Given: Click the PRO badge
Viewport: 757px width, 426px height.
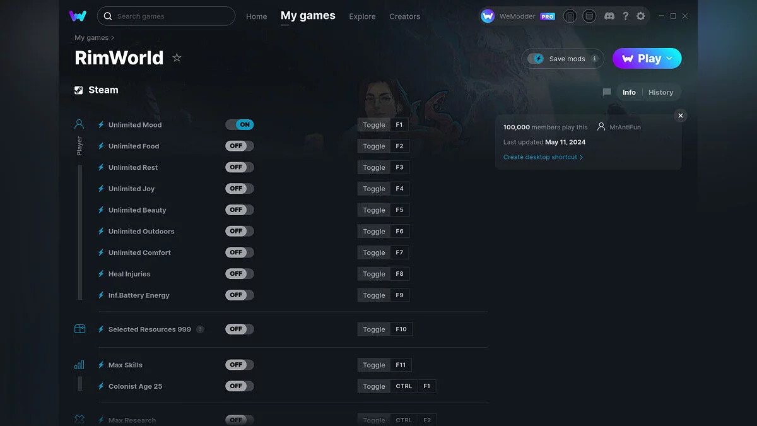Looking at the screenshot, I should 548,16.
